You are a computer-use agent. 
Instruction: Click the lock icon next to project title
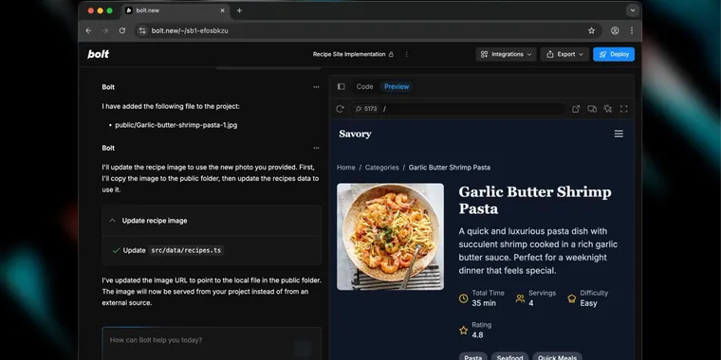[x=391, y=54]
